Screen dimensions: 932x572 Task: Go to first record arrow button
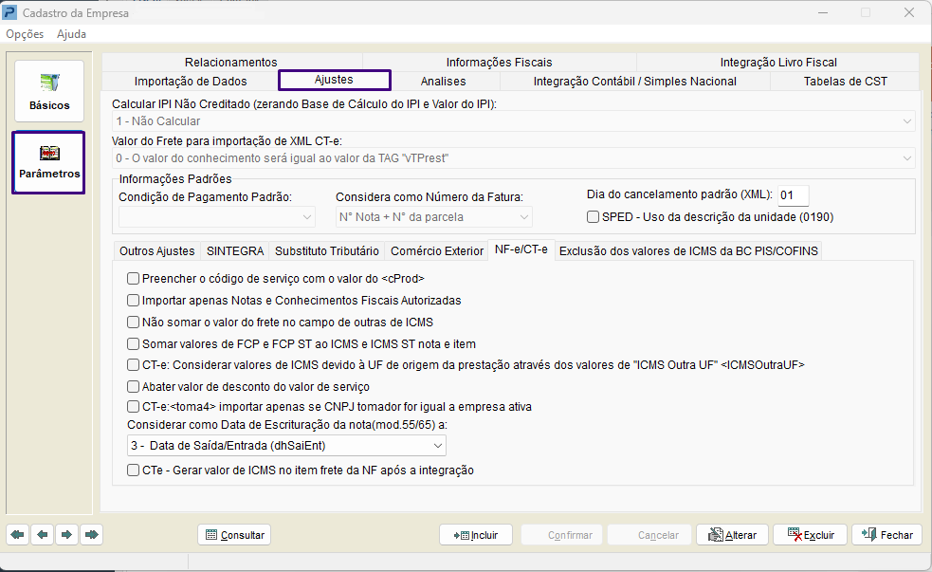click(x=18, y=535)
